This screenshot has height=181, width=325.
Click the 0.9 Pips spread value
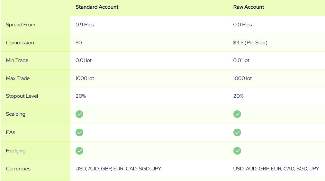(85, 25)
